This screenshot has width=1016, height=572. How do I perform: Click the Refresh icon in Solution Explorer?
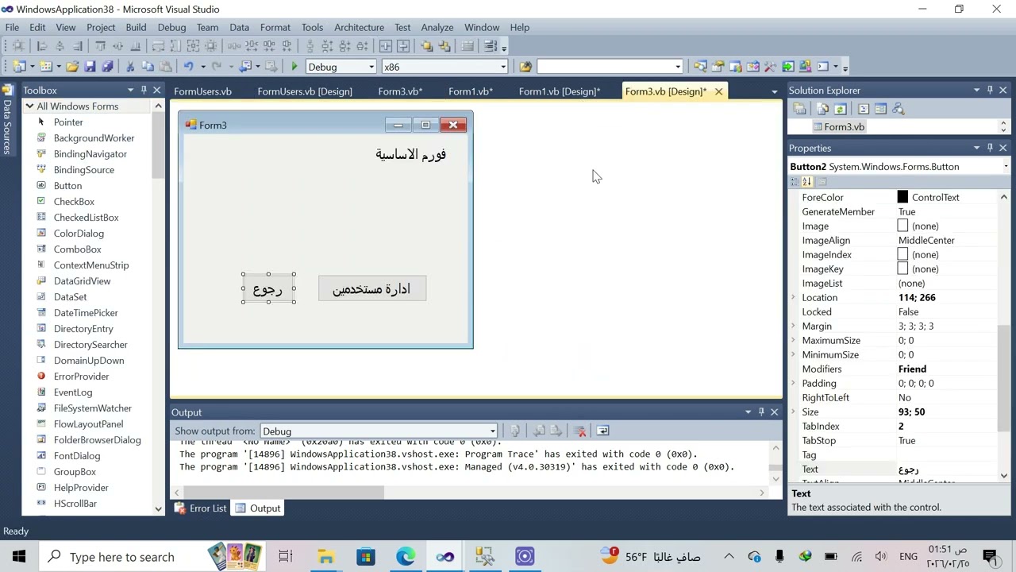point(840,109)
